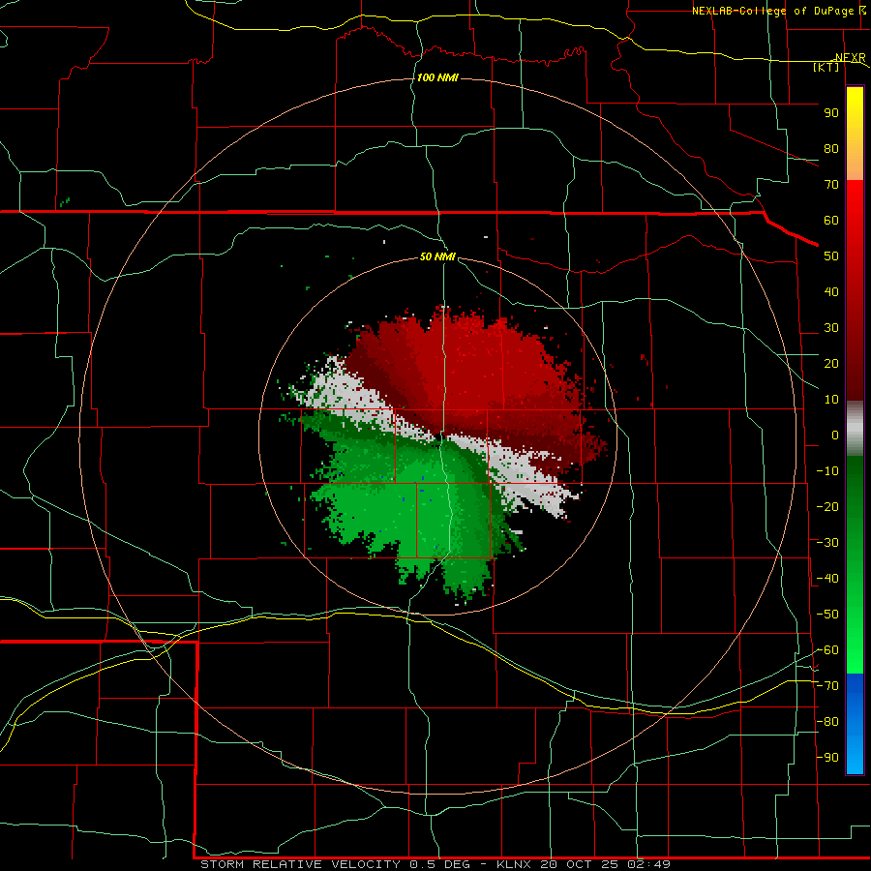Click the -30 value on the velocity scale

[x=827, y=543]
